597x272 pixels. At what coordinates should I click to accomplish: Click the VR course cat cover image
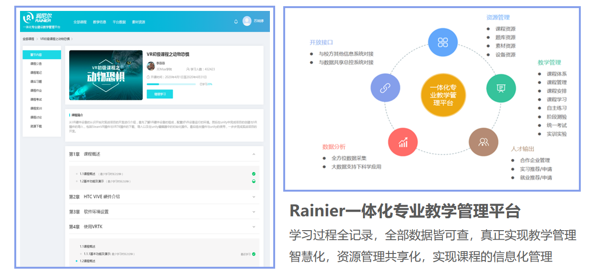pos(106,75)
